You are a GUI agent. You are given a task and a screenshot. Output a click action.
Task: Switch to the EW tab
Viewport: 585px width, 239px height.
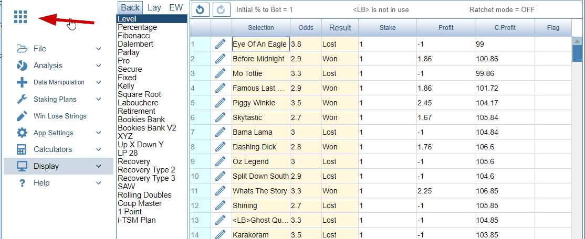pyautogui.click(x=175, y=7)
